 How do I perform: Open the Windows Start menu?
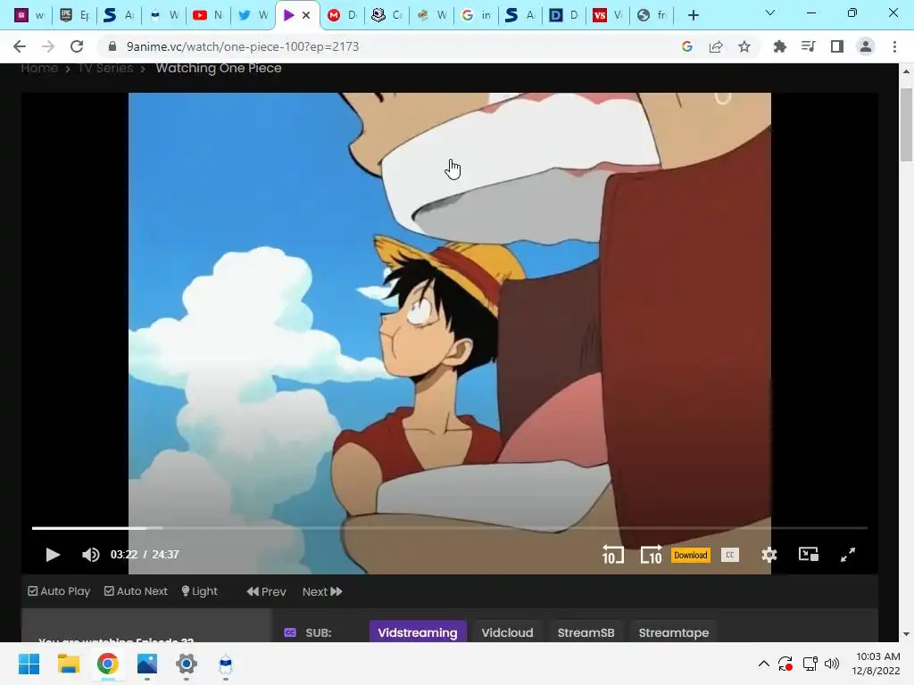(x=29, y=664)
